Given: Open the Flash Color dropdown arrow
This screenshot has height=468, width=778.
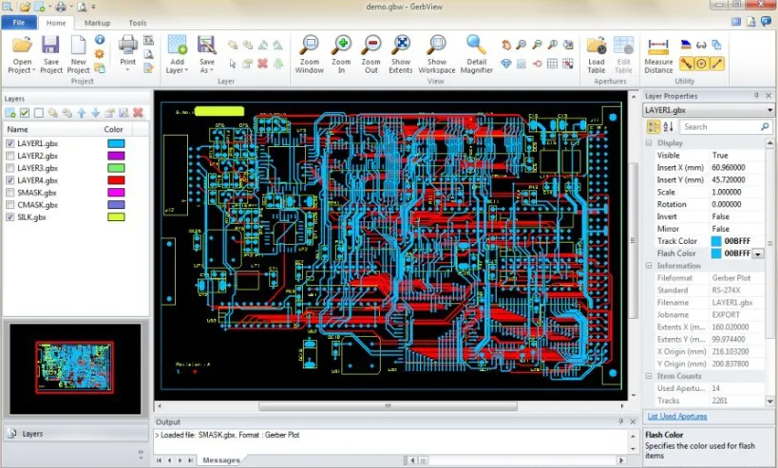Looking at the screenshot, I should pyautogui.click(x=758, y=253).
